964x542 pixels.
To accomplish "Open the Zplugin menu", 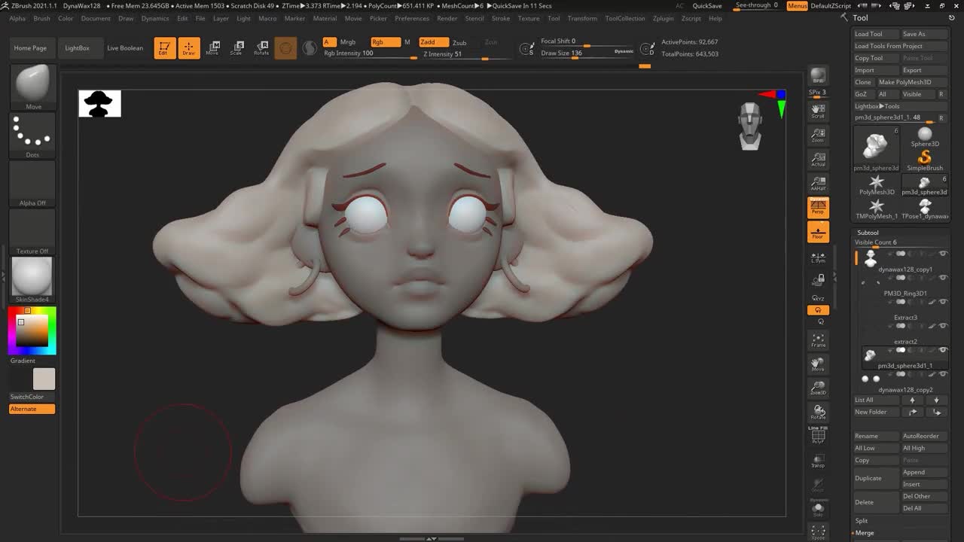I will (x=664, y=18).
